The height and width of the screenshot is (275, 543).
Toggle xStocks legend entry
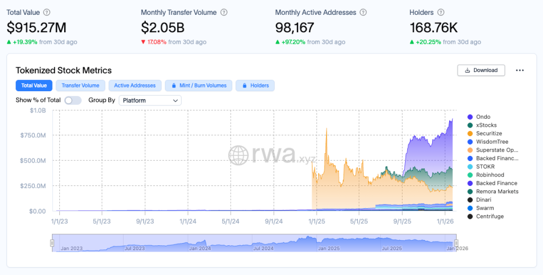(x=486, y=125)
